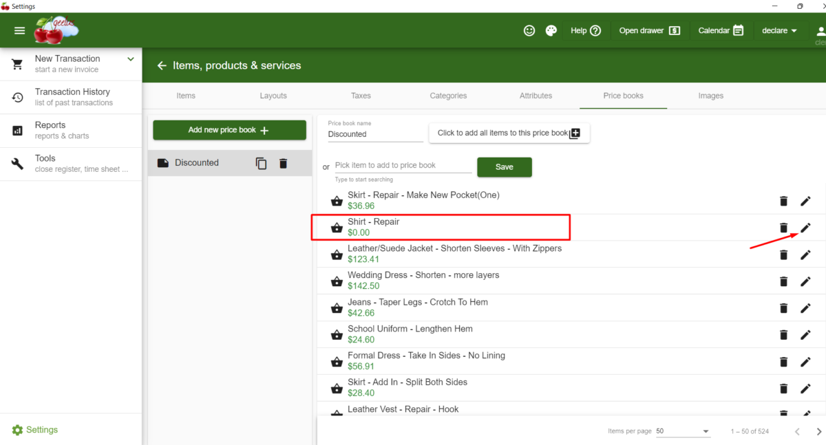
Task: Duplicate the Discounted price book
Action: point(260,163)
